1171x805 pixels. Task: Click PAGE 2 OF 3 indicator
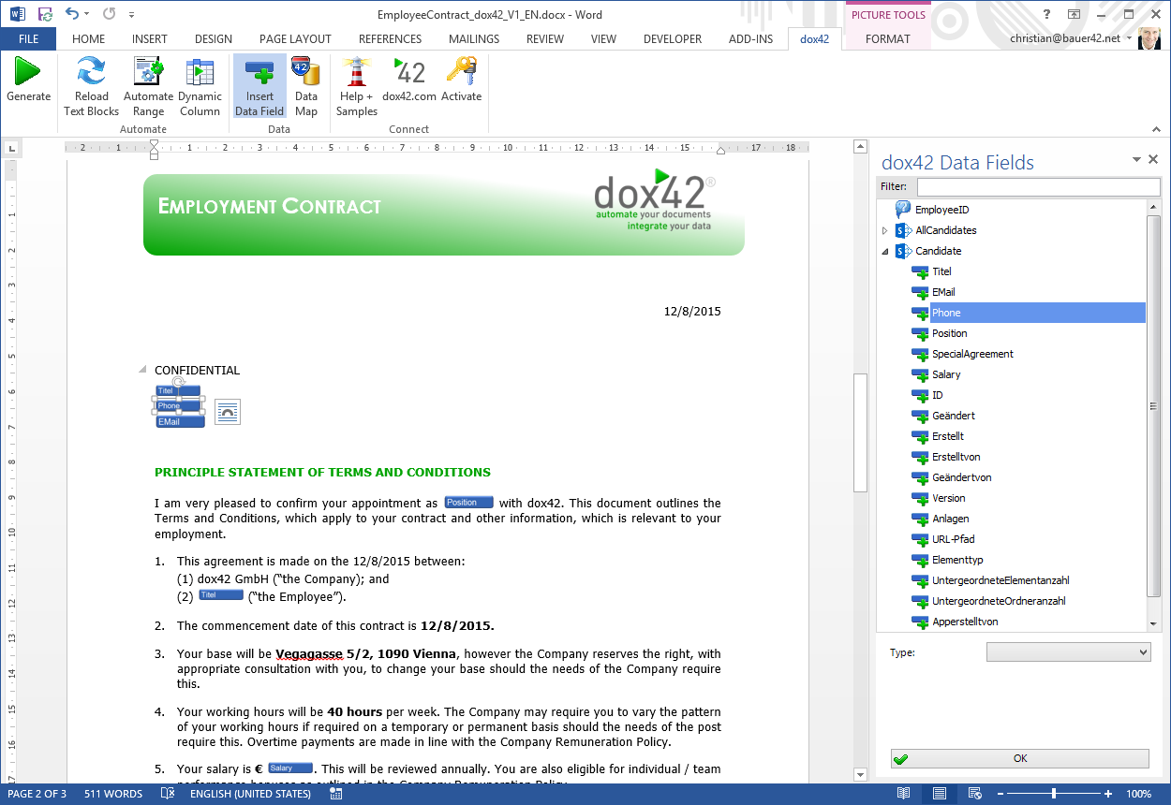[x=37, y=794]
